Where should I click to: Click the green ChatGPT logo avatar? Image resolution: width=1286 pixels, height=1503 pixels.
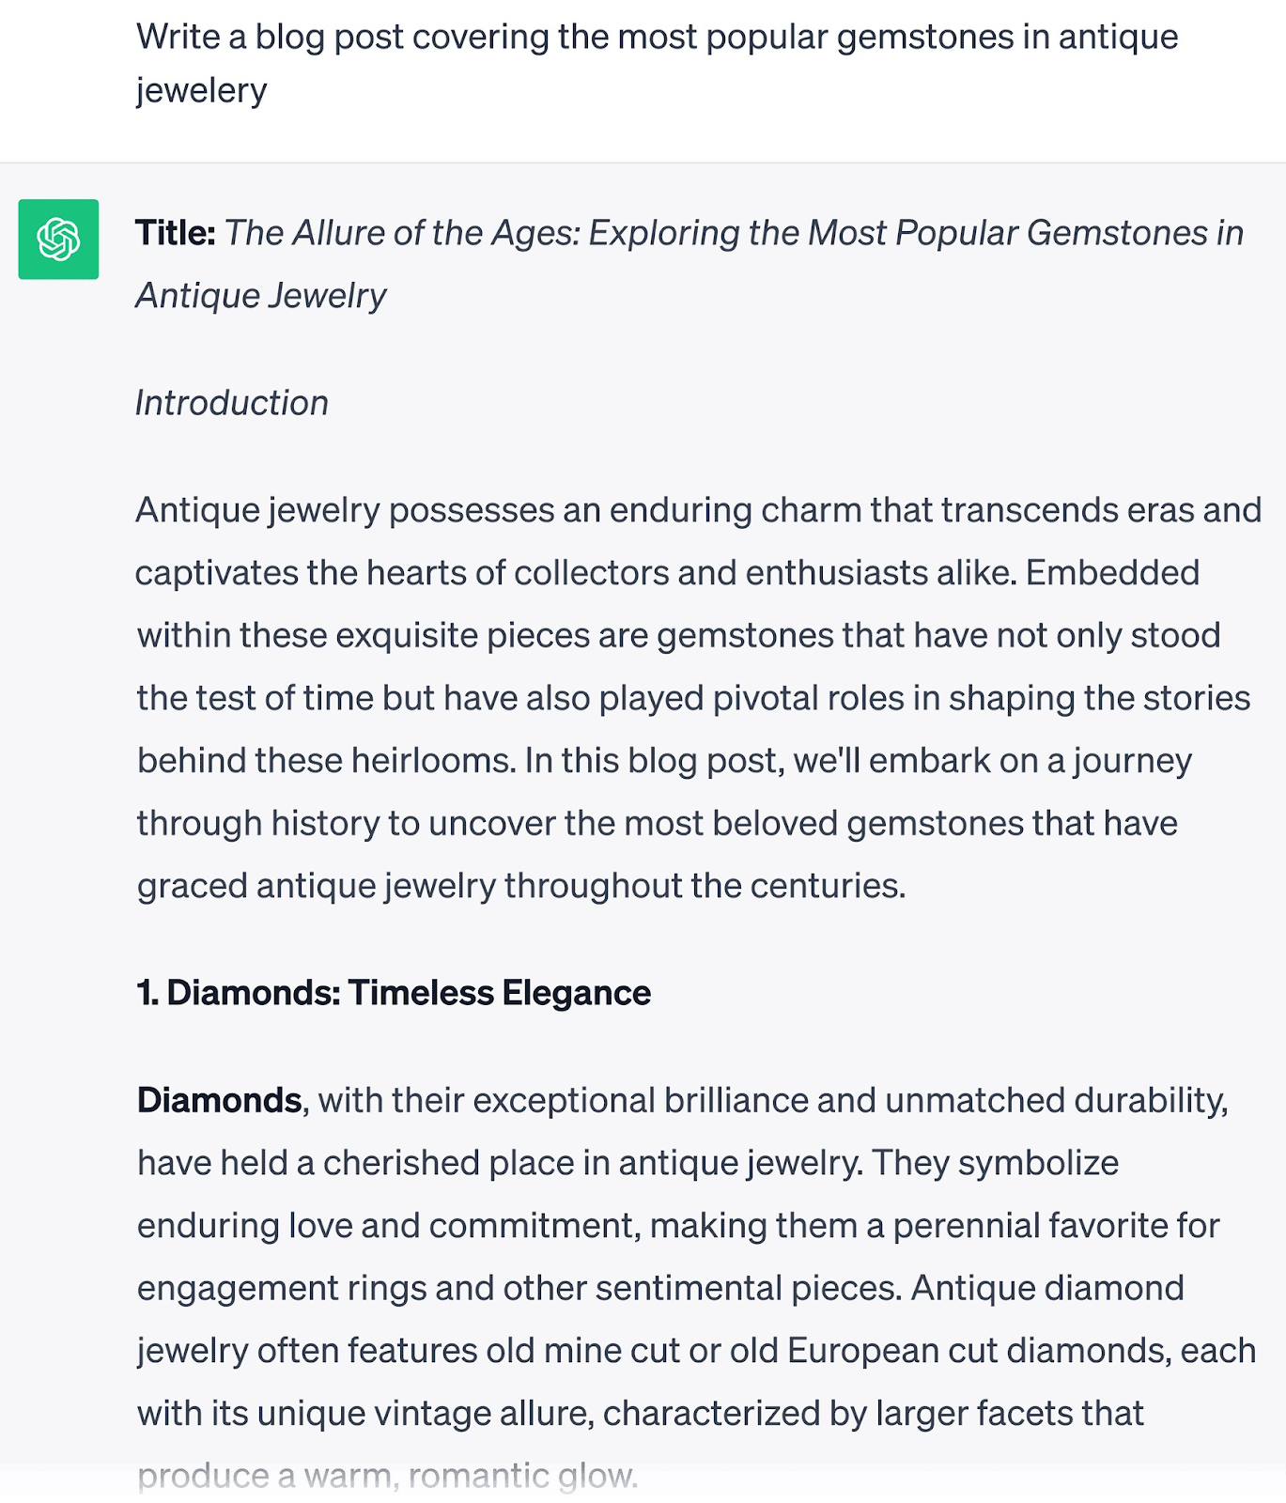click(x=58, y=239)
